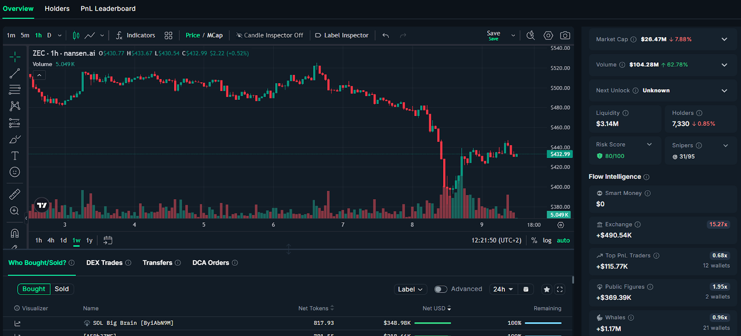741x336 pixels.
Task: Open the Indicators menu
Action: [x=136, y=36]
